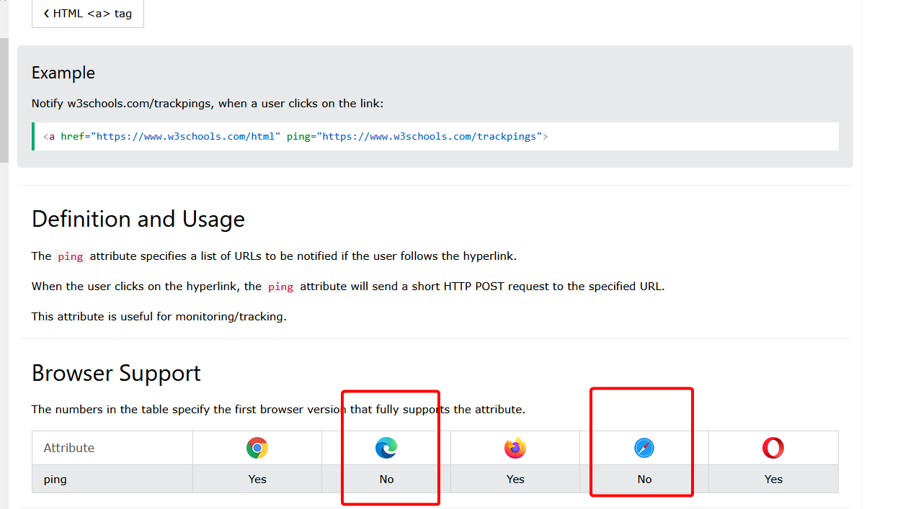
Task: Click the Chrome browser icon
Action: pyautogui.click(x=257, y=448)
